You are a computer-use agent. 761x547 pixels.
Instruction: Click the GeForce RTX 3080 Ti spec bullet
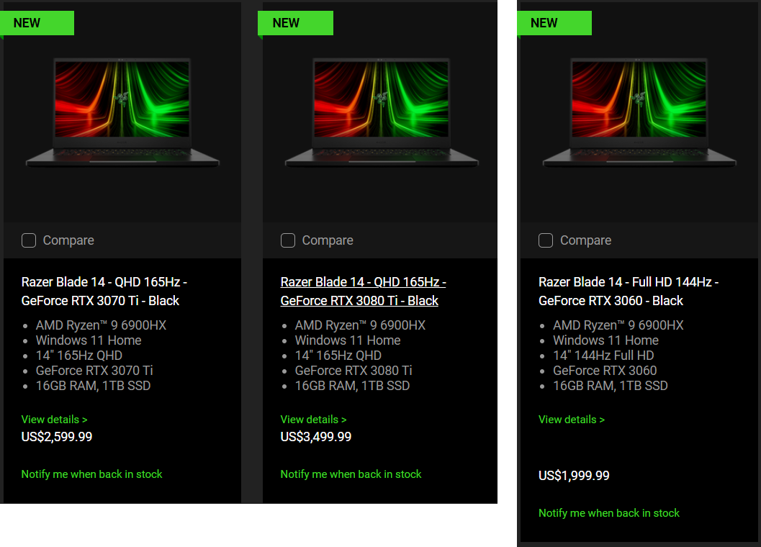tap(354, 371)
